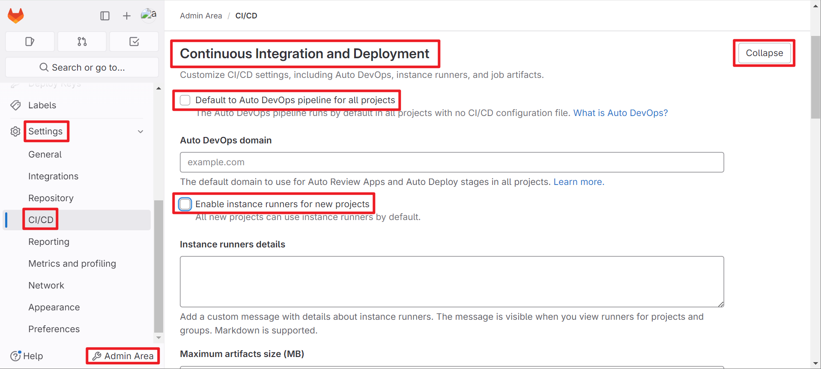Open merge requests icon

pyautogui.click(x=82, y=42)
